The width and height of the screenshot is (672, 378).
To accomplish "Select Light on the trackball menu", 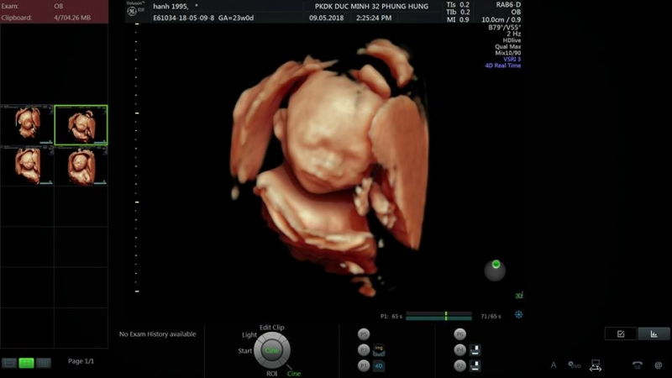I will [x=249, y=335].
